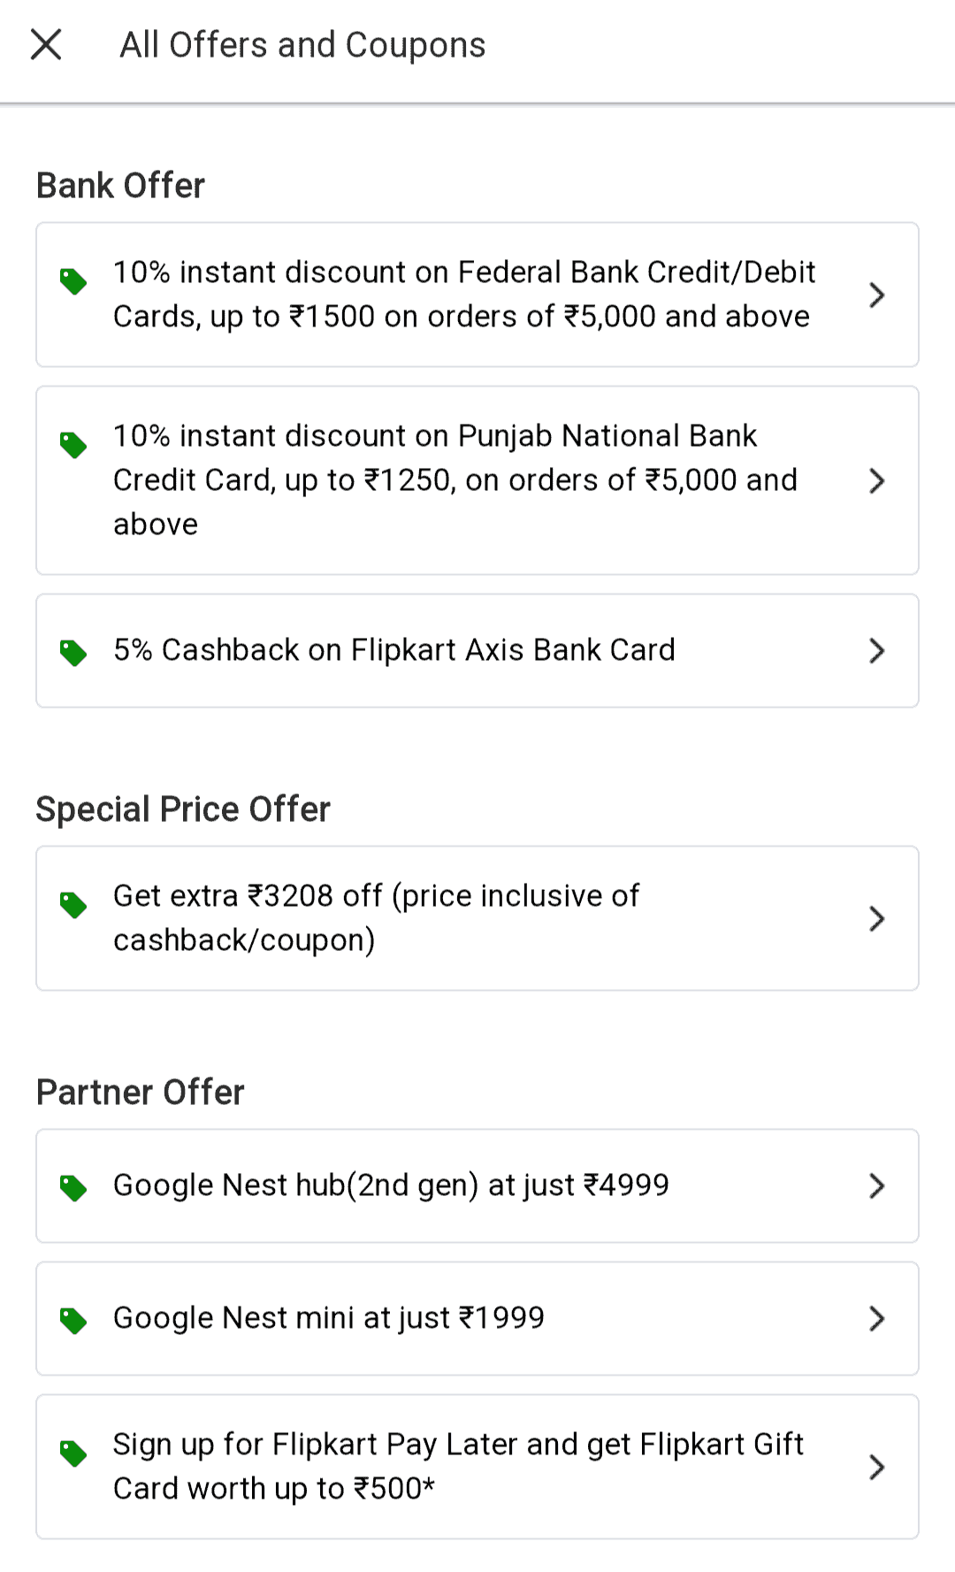The image size is (955, 1572).
Task: Select Google Nest mini at just ₹1999
Action: pos(328,1318)
